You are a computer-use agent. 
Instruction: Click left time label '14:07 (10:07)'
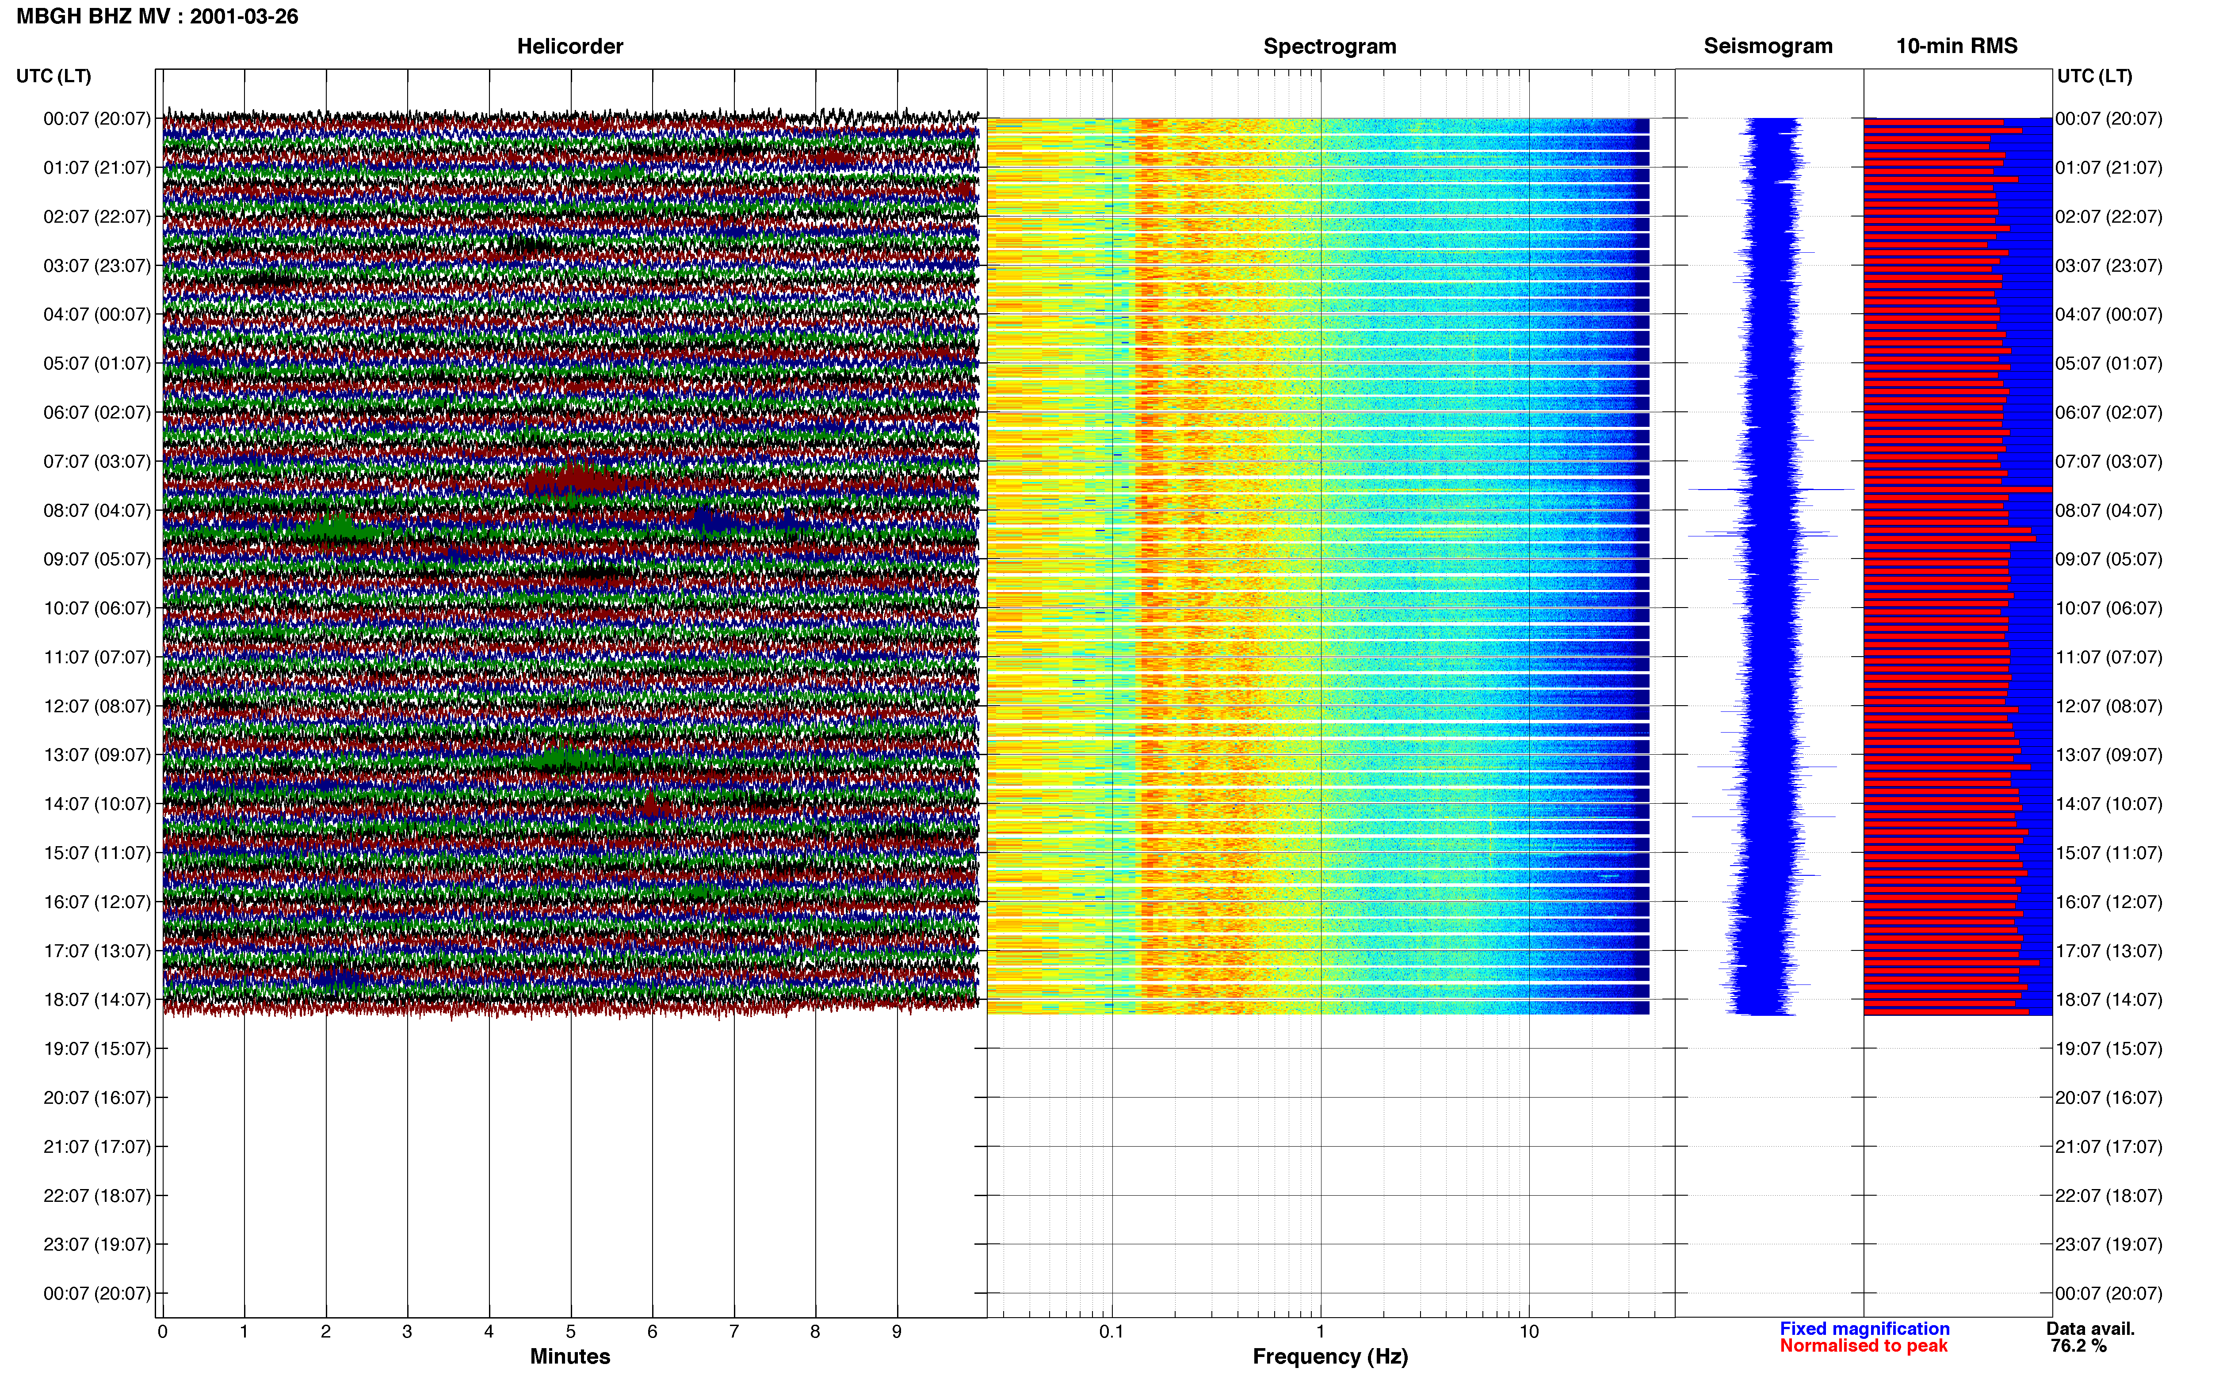point(97,805)
